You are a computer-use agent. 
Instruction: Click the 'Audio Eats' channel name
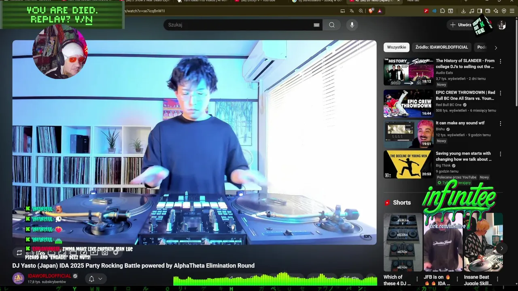(x=444, y=73)
